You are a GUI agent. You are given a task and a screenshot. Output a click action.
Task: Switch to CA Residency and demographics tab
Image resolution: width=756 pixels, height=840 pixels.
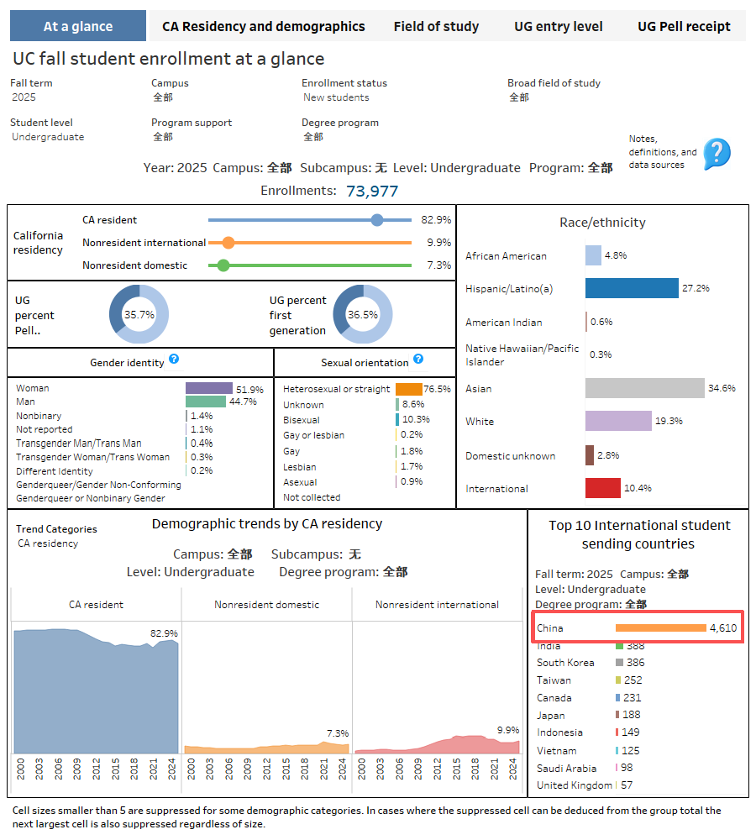tap(263, 26)
